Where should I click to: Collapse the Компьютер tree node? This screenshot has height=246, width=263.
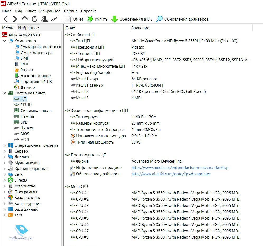[4, 41]
